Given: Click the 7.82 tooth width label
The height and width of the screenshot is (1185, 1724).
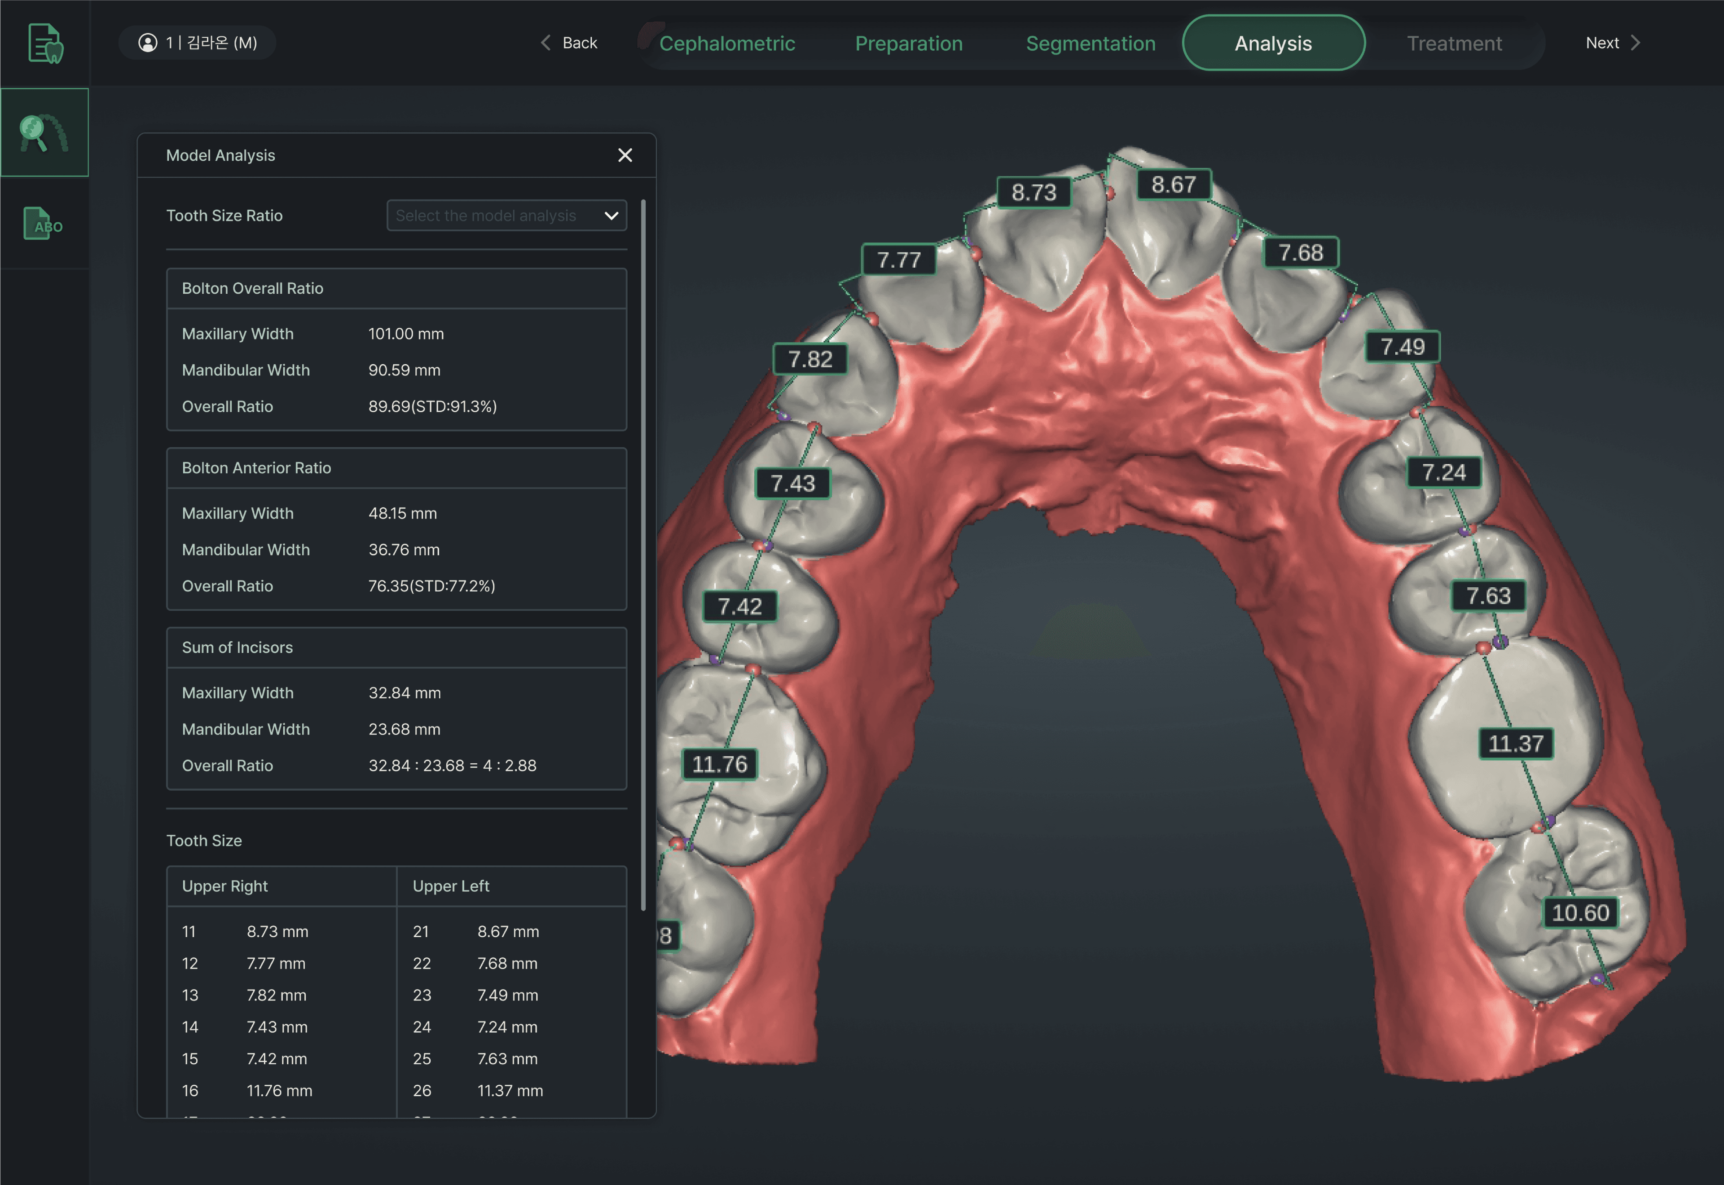Looking at the screenshot, I should (x=810, y=359).
